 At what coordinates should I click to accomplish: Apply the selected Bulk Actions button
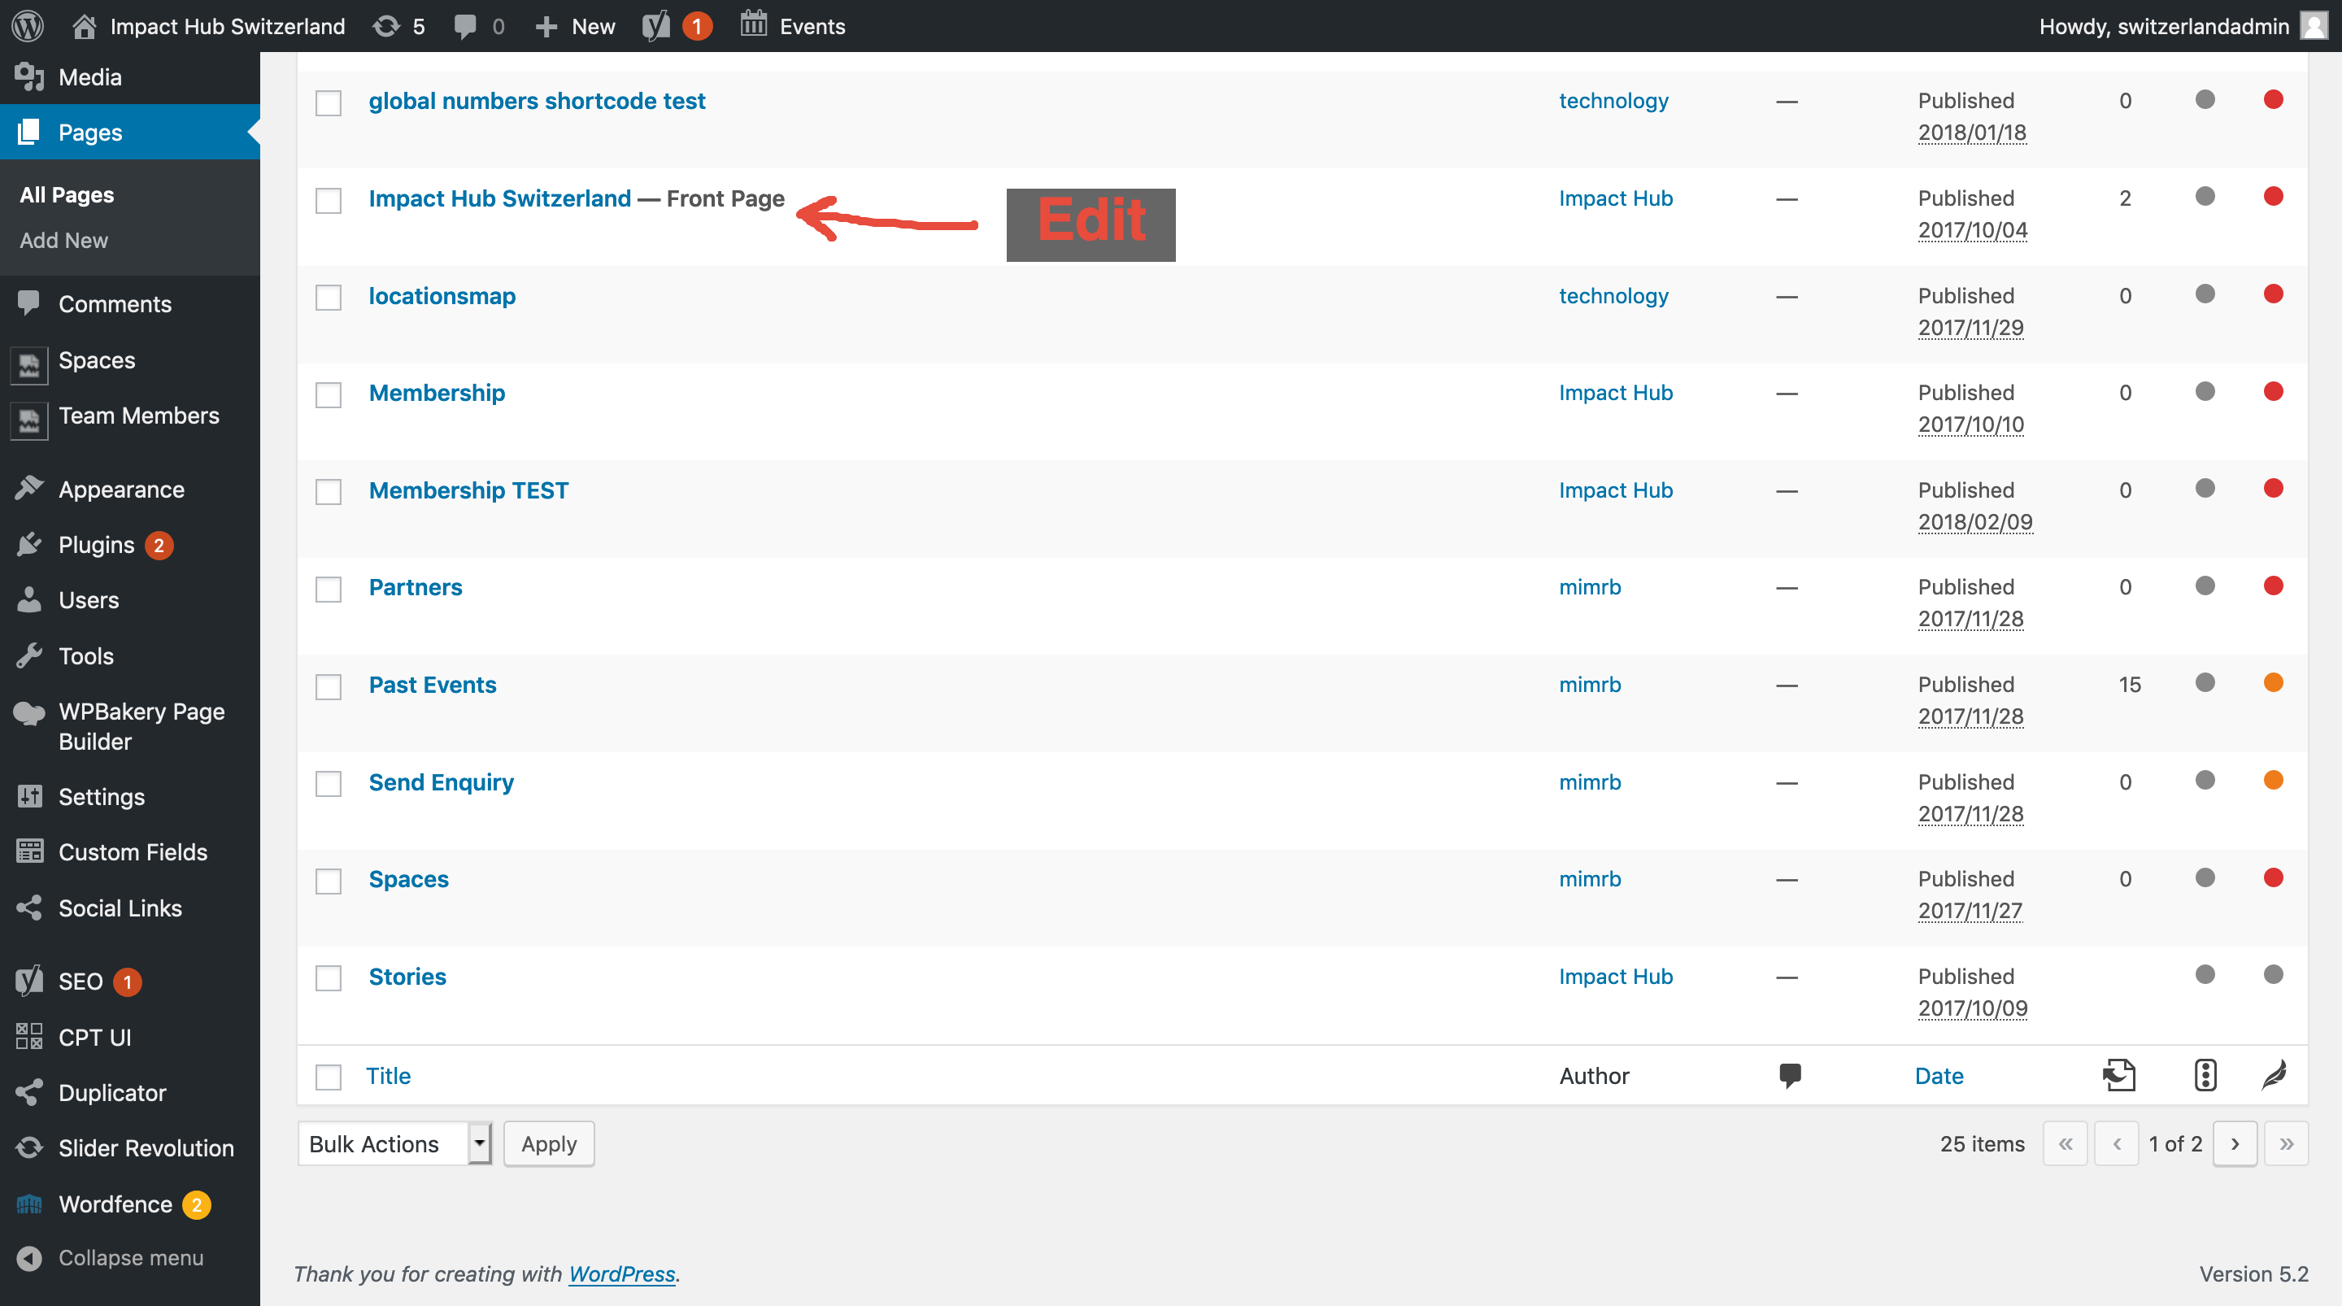[548, 1143]
